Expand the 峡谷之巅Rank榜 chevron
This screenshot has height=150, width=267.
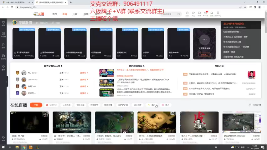62,66
